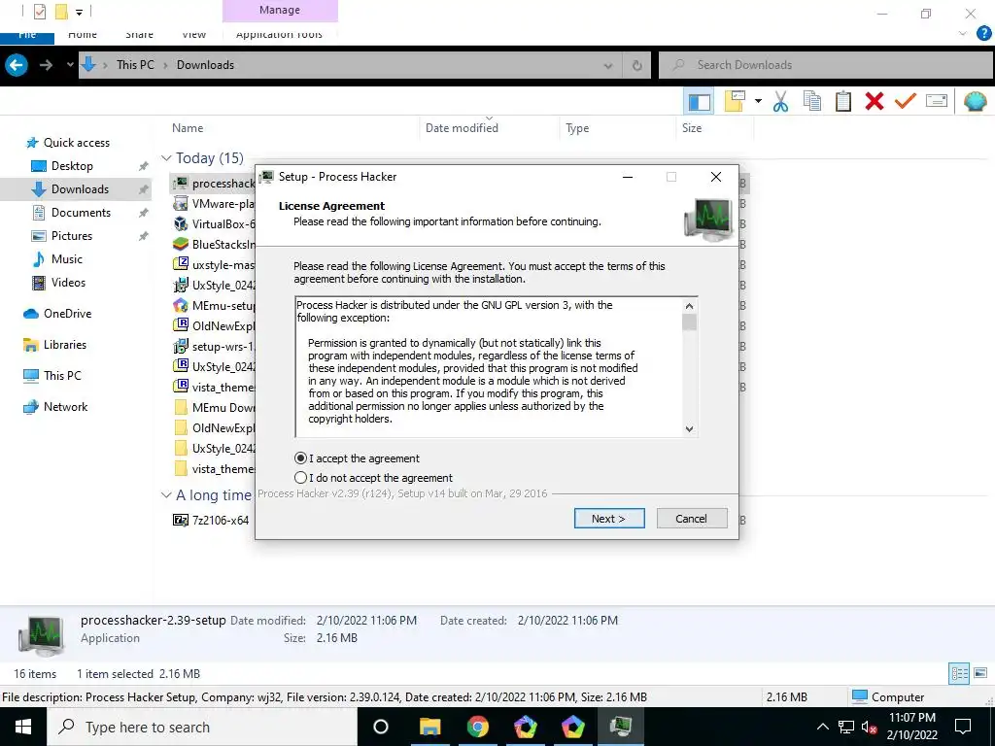Click the Search Downloads field
The image size is (995, 746).
tap(826, 65)
